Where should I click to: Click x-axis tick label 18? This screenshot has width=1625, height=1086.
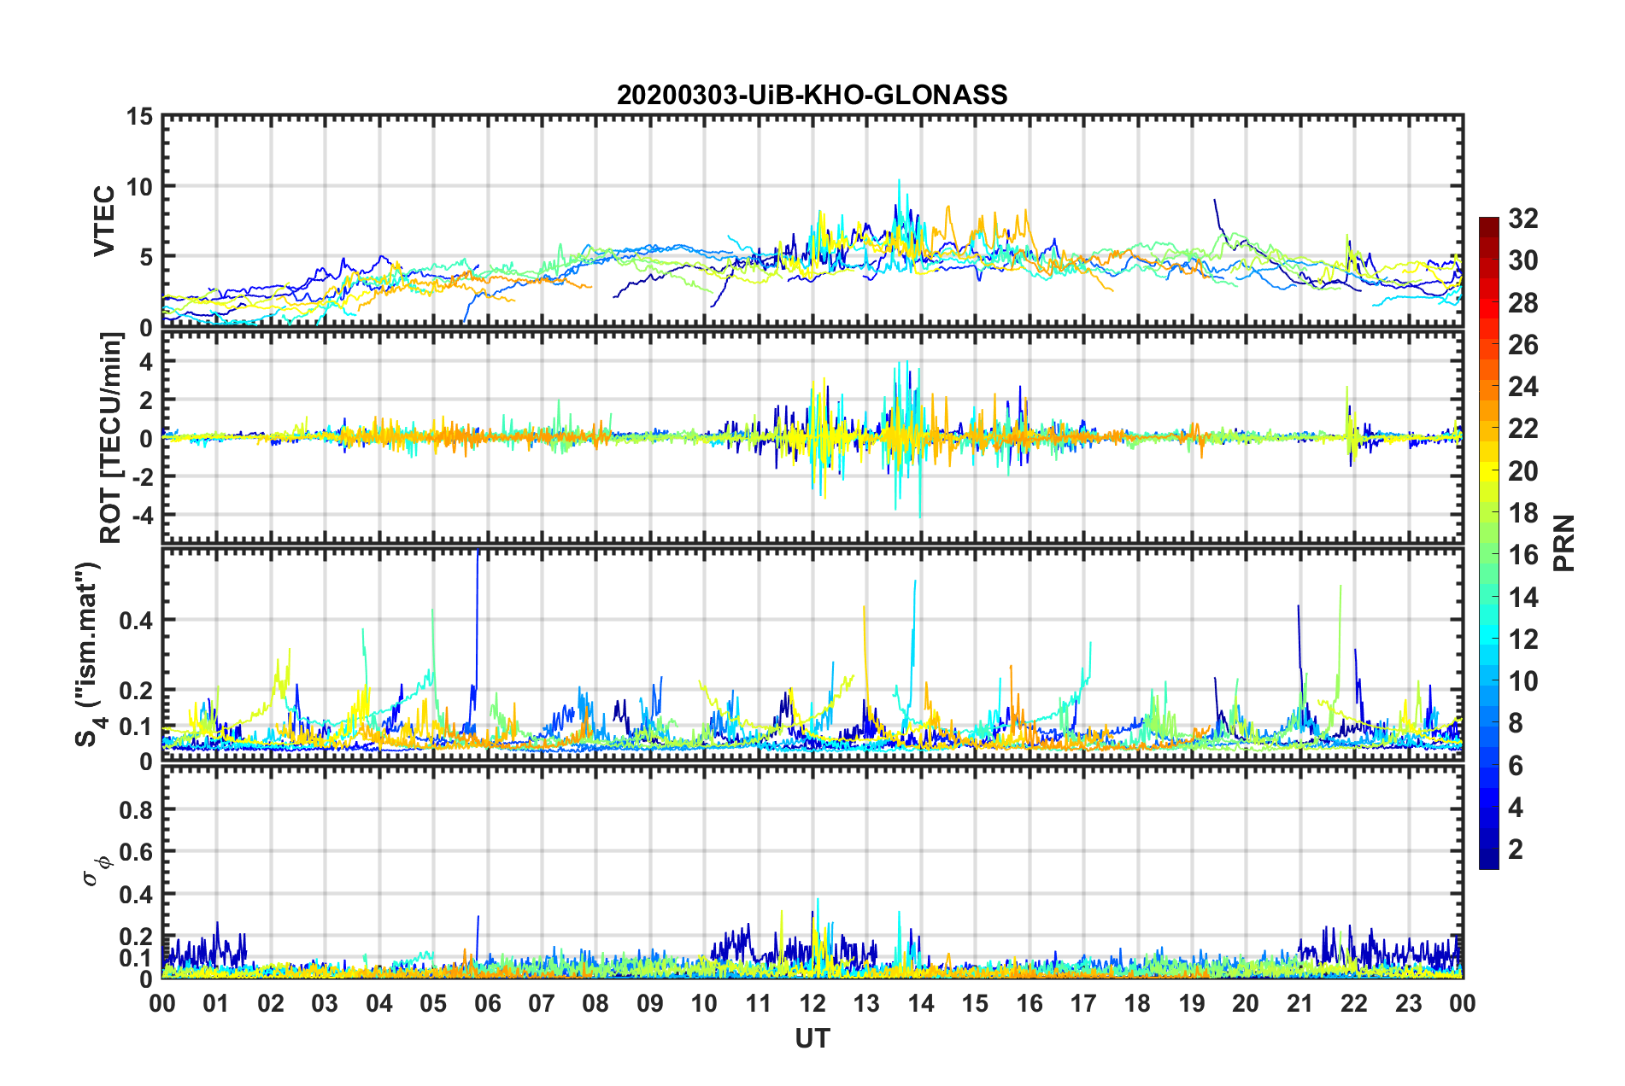(1137, 1003)
